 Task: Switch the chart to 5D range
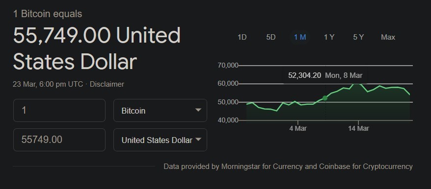(271, 37)
